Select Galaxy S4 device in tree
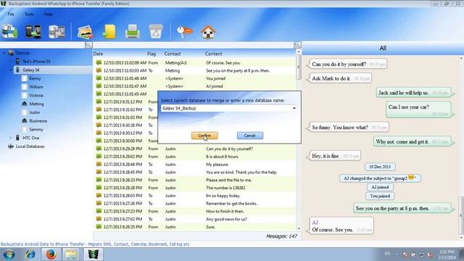 (x=30, y=70)
